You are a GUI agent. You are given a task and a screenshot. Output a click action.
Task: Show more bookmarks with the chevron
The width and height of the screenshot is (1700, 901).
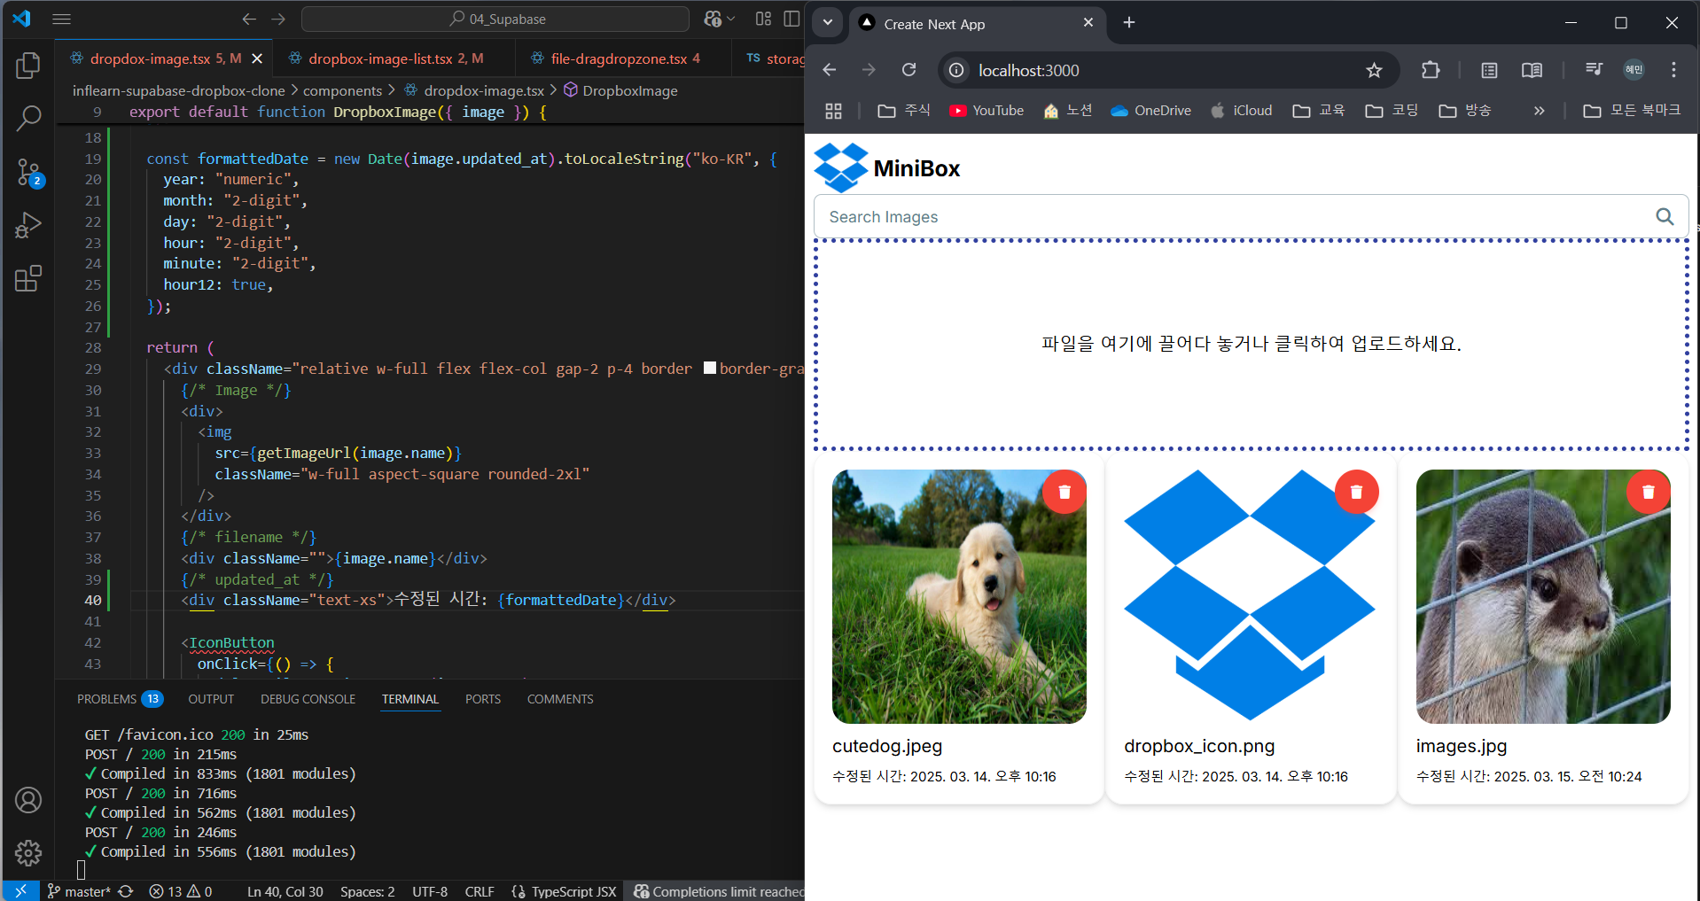coord(1539,111)
